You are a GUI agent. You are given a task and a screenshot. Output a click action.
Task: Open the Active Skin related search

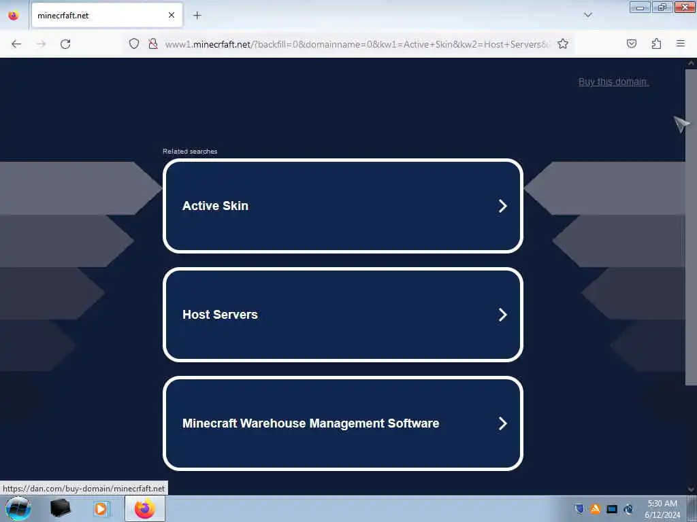[343, 206]
